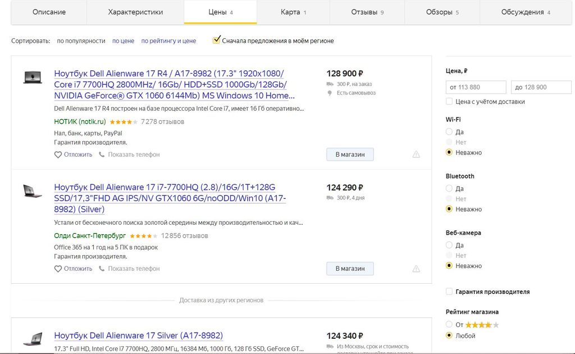Viewport: 575px width, 354px height.
Task: Click the pickup pin icon near Есть самовывоз
Action: (330, 93)
